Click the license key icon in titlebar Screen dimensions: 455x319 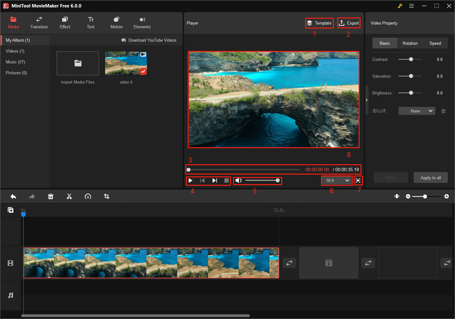point(400,6)
